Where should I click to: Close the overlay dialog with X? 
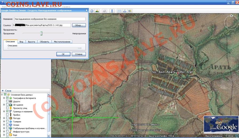(86, 10)
